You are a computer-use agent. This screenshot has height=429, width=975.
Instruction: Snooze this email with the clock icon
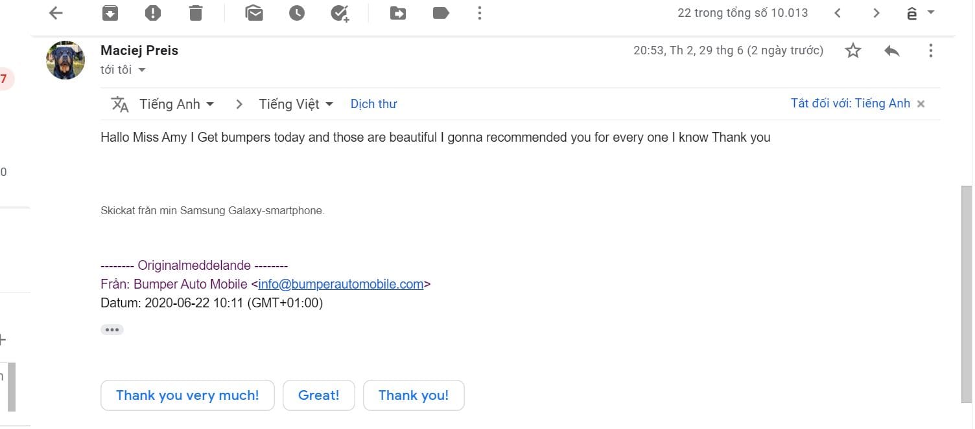(x=297, y=13)
